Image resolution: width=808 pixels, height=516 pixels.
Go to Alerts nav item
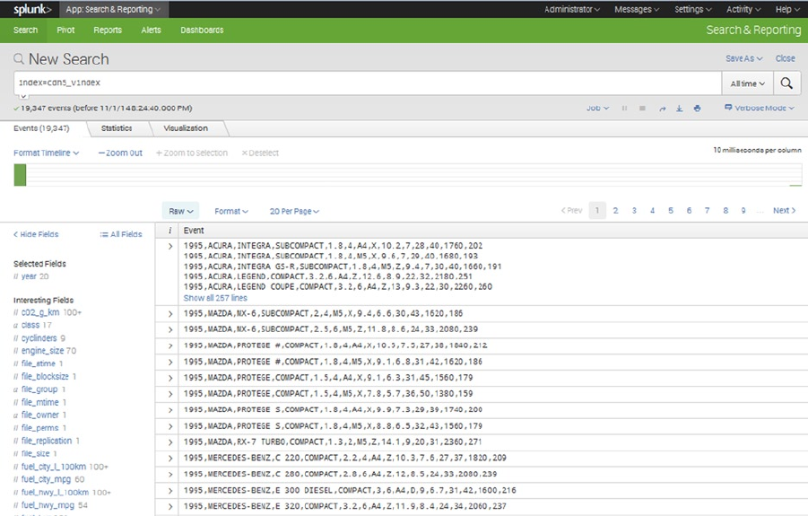[151, 30]
